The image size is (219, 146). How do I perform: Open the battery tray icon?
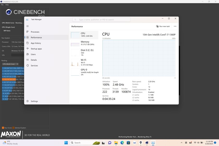click(x=202, y=143)
